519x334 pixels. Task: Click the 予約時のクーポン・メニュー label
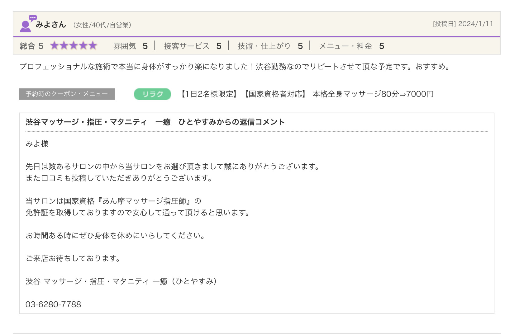click(x=67, y=94)
